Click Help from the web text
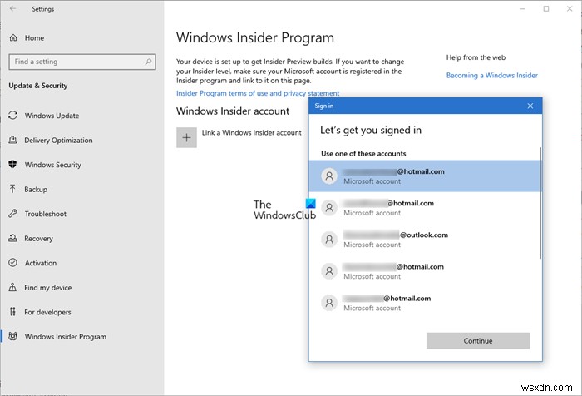Viewport: 582px width, 396px height. 476,57
